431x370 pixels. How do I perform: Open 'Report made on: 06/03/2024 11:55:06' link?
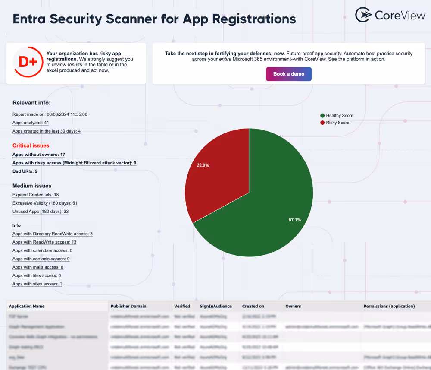(x=50, y=114)
